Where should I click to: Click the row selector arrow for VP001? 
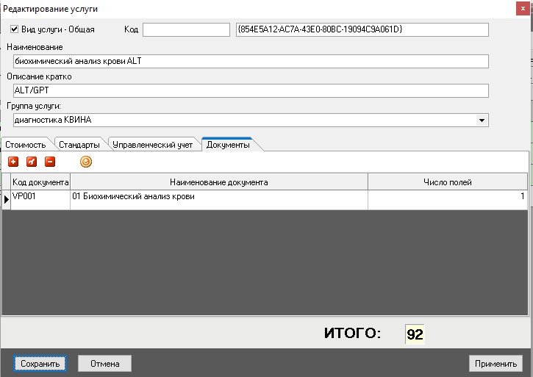7,200
